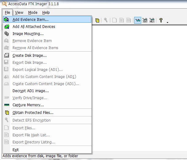The height and width of the screenshot is (160, 187).
Task: Click Export Directory Listing entry
Action: [47, 142]
